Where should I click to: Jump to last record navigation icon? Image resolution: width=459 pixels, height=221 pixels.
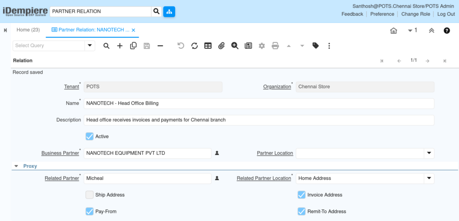pyautogui.click(x=445, y=61)
